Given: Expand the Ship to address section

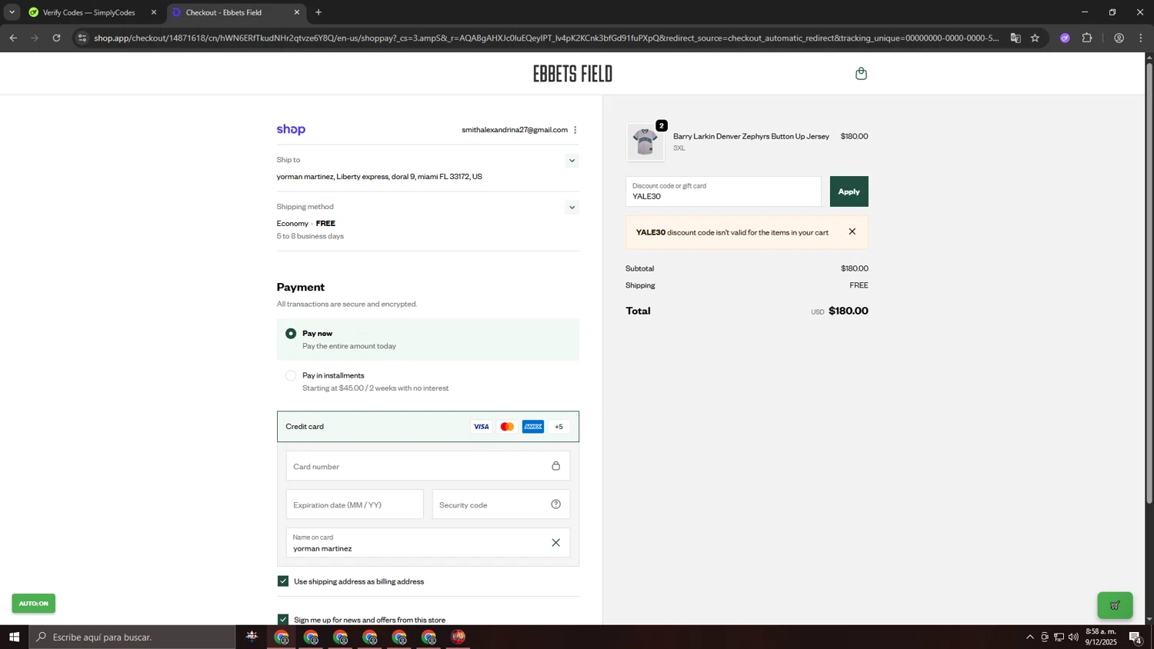Looking at the screenshot, I should coord(572,160).
